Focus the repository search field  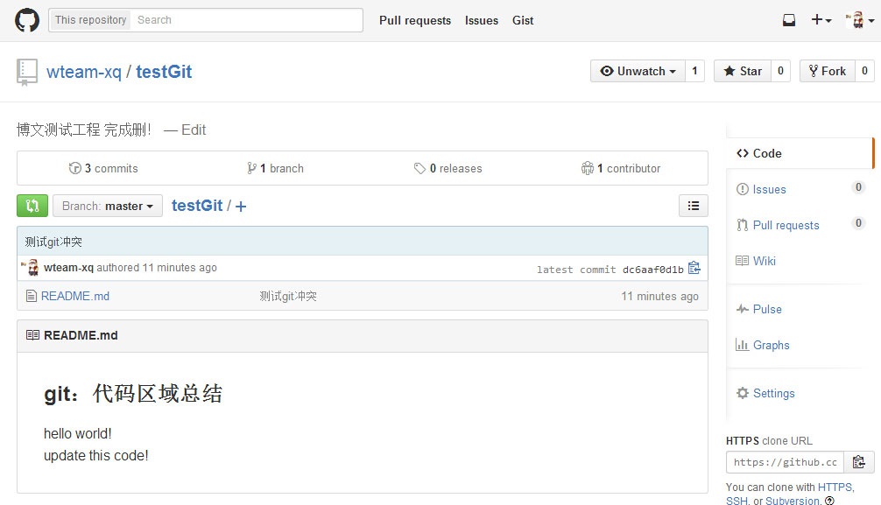(x=247, y=20)
